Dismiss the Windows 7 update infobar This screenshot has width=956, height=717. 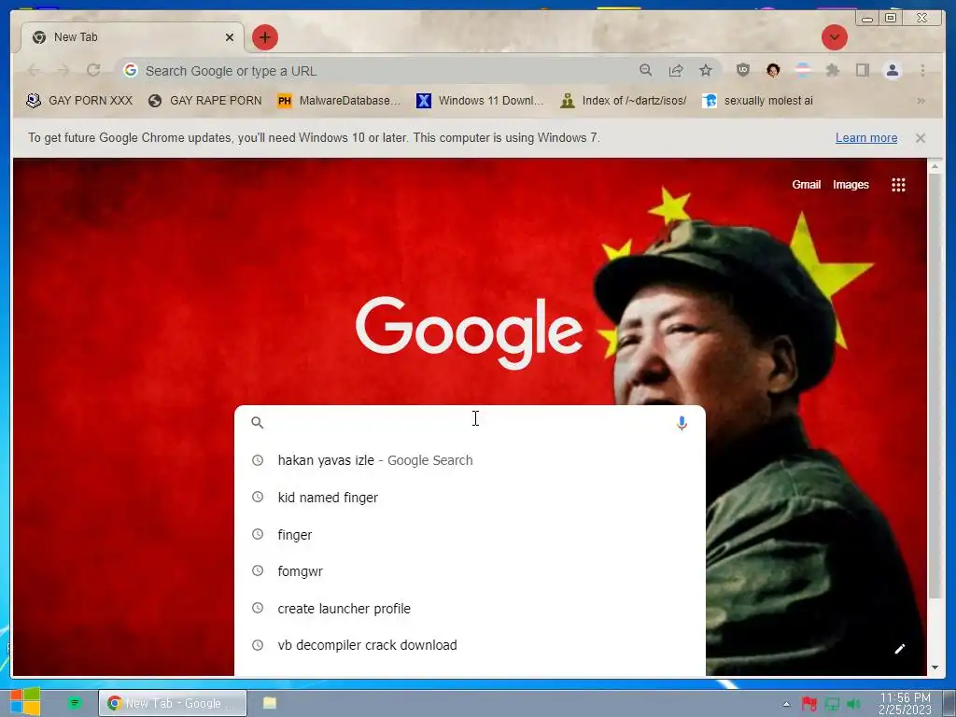tap(920, 138)
